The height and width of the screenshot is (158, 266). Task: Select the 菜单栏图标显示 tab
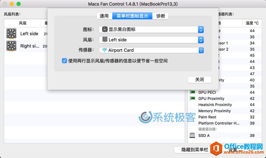click(x=132, y=16)
